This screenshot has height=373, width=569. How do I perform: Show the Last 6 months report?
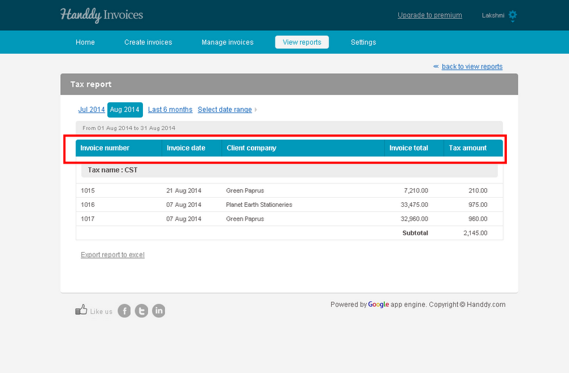170,110
